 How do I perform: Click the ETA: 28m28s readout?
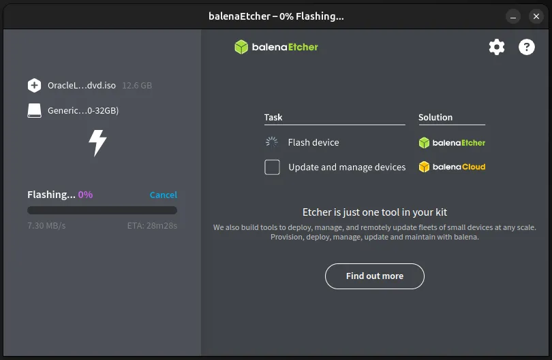[x=152, y=226]
